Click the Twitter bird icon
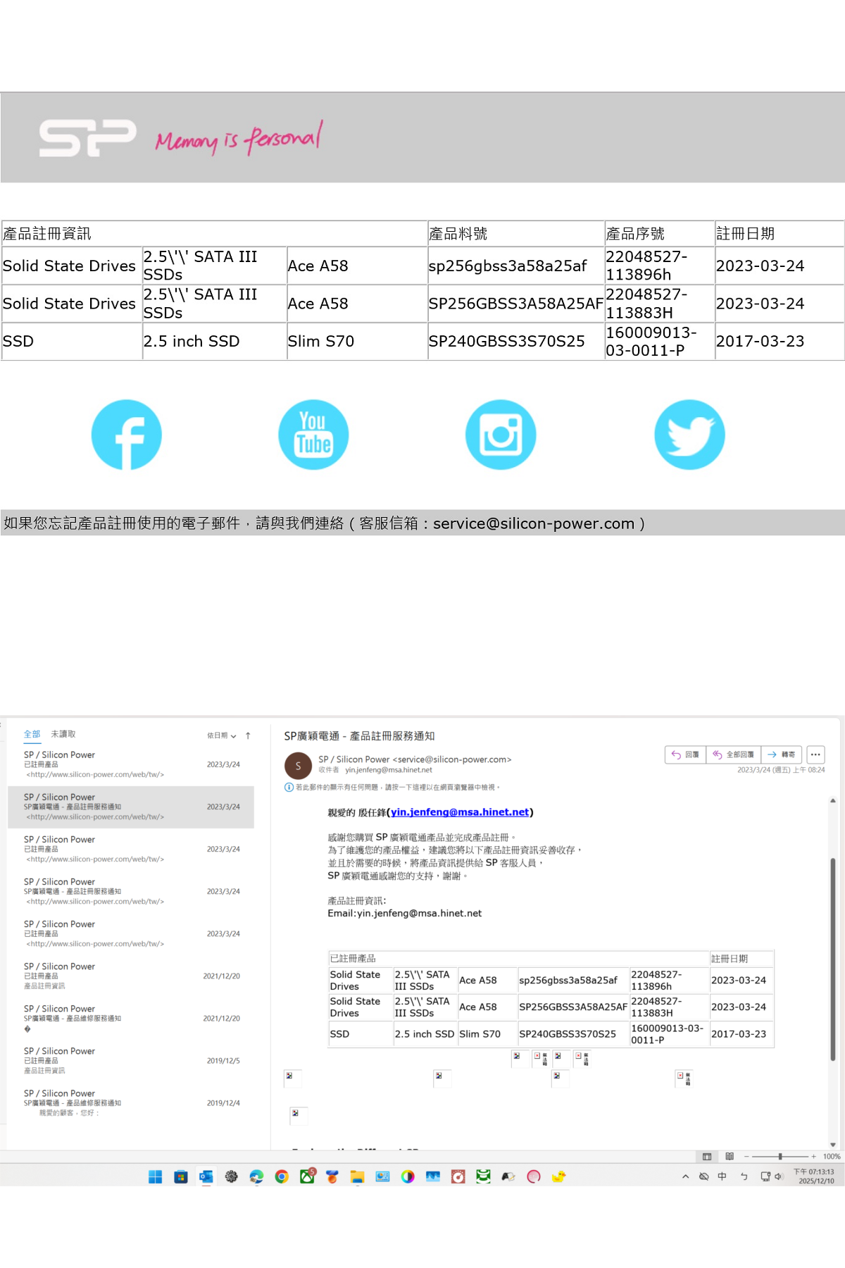845x1268 pixels. coord(689,435)
